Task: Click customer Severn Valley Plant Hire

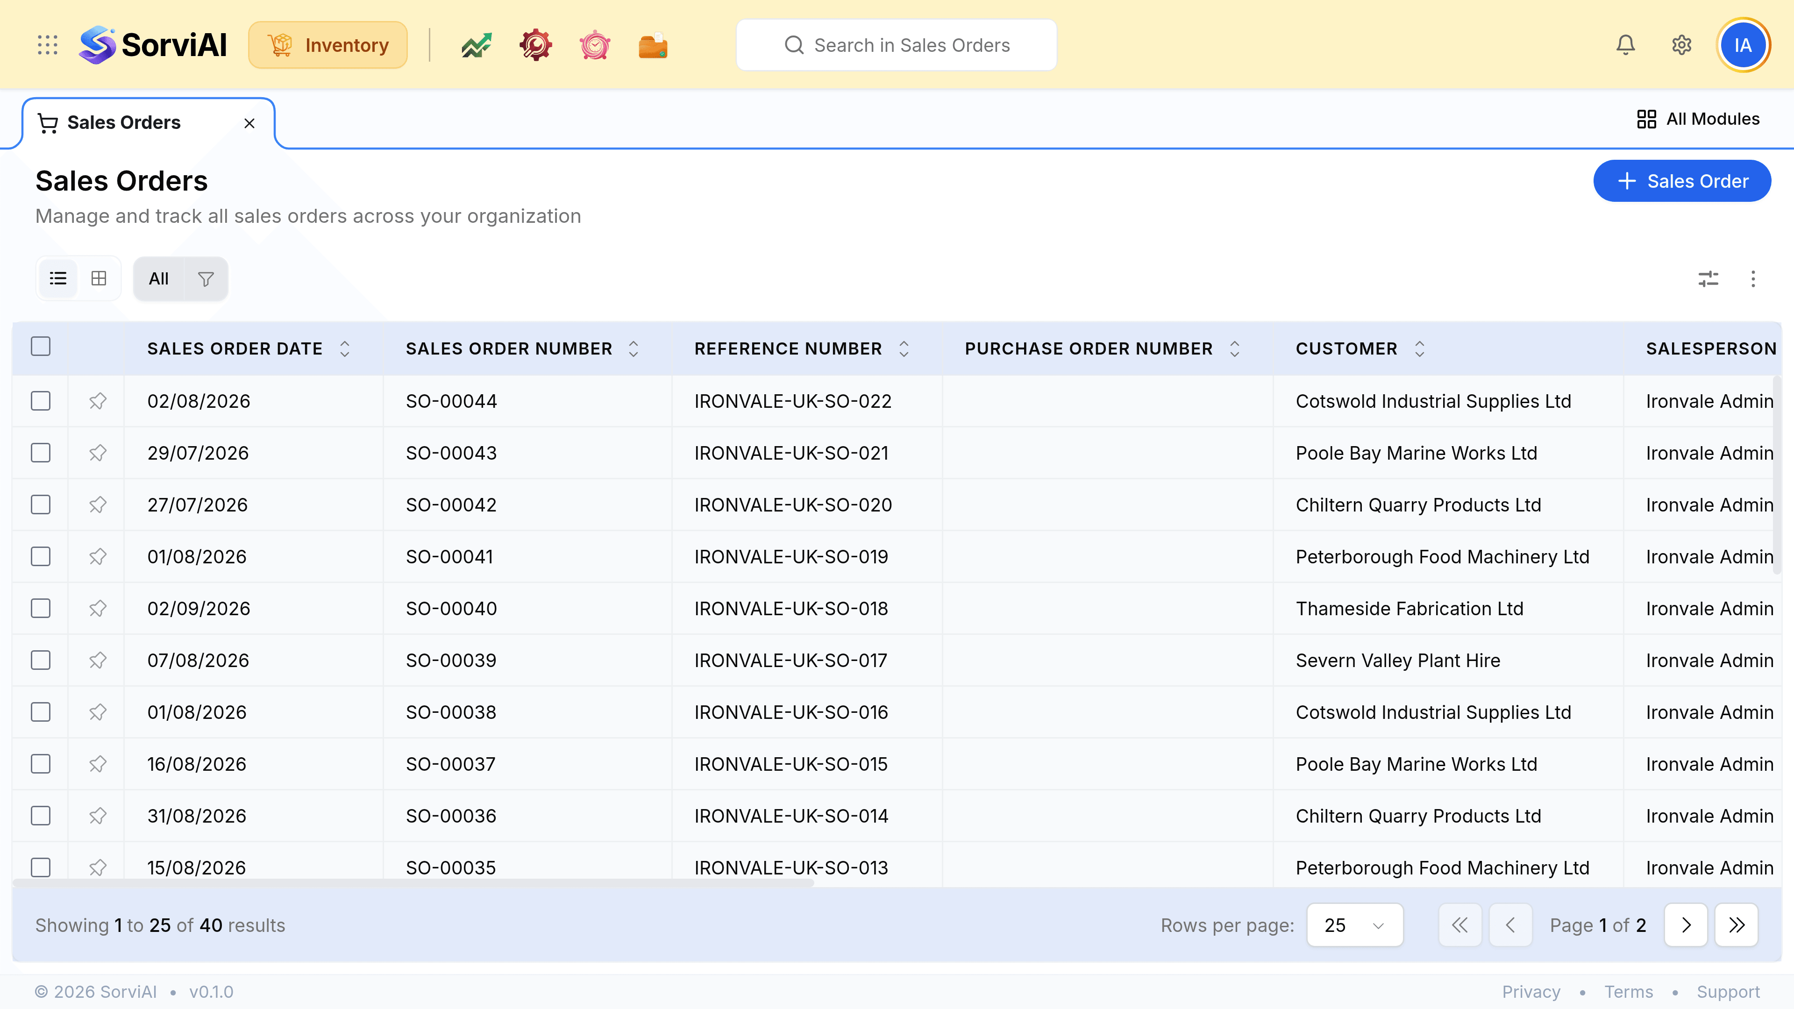Action: 1398,660
